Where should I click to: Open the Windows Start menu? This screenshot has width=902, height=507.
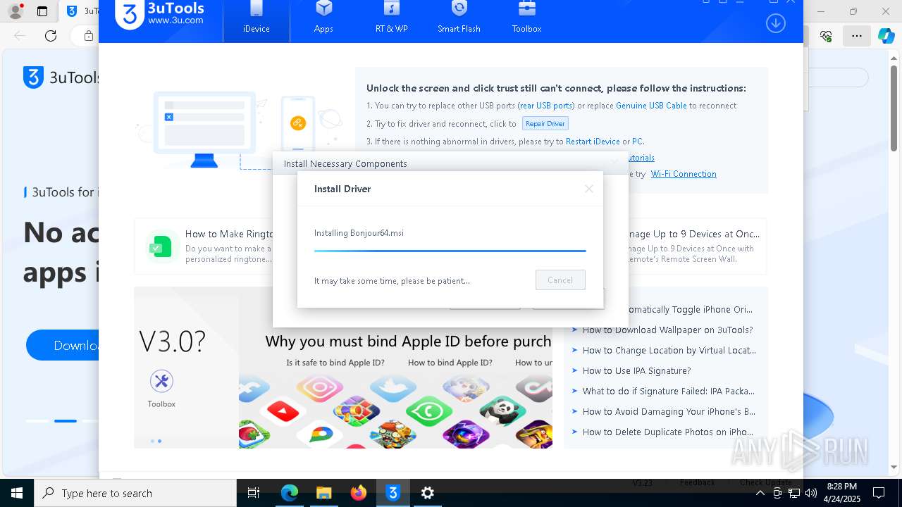coord(16,493)
